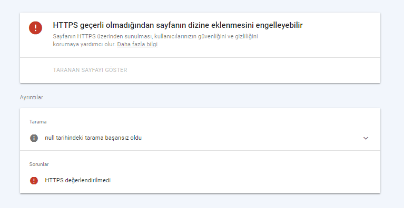
Task: Select the 'tarihindeki tarama başarısız oldu' message text
Action: [x=98, y=138]
